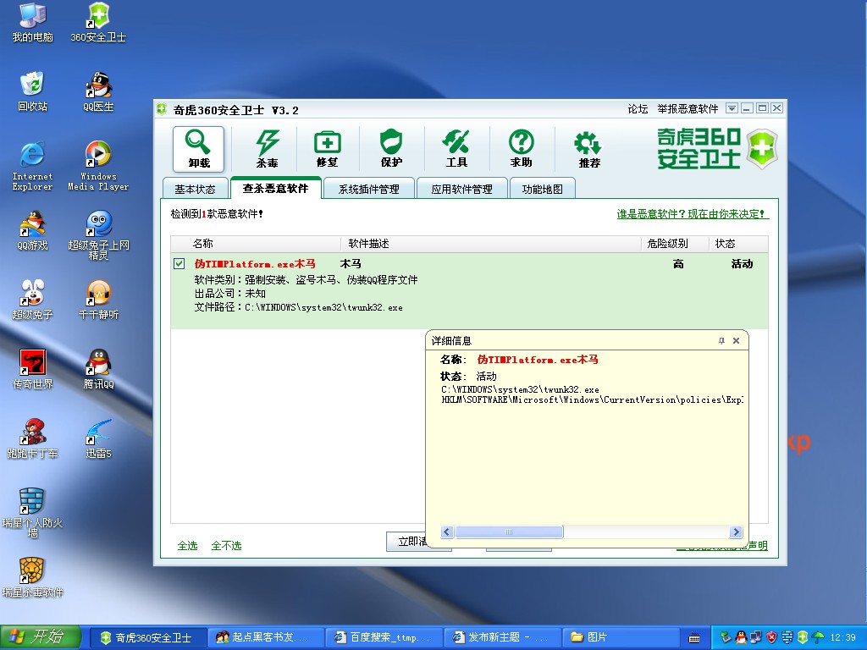The image size is (867, 650).
Task: Open the 修复 repair kit tool
Action: click(x=328, y=149)
